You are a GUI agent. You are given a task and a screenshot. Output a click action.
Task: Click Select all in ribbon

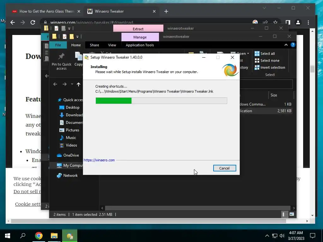pyautogui.click(x=265, y=54)
